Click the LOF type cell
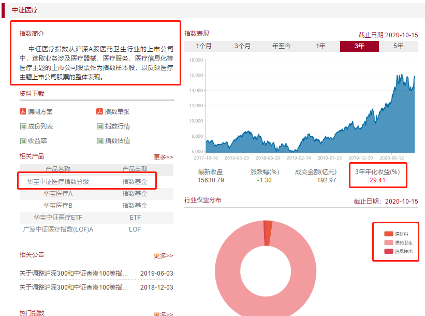The image size is (425, 316). click(135, 229)
